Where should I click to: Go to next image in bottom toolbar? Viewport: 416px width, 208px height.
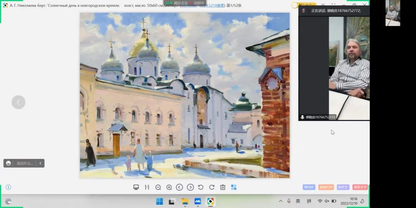click(190, 187)
